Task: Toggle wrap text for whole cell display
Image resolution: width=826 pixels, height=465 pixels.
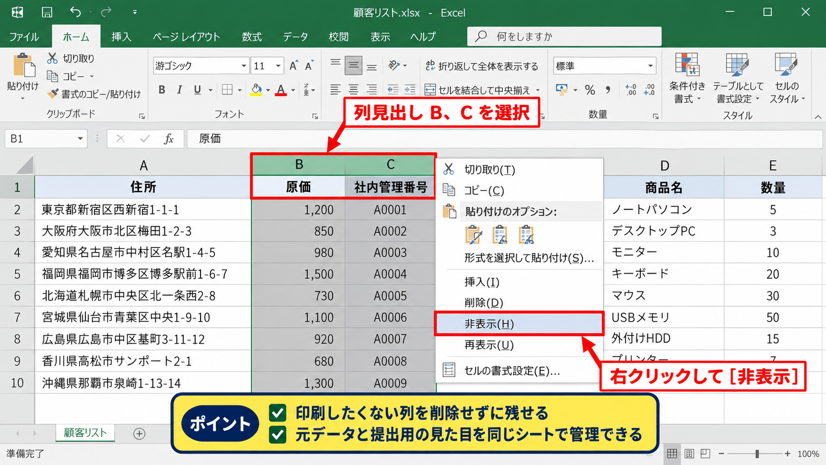Action: (482, 66)
